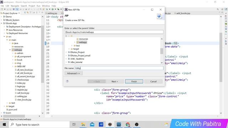
Task: Open the Project menu
Action: click(x=32, y=6)
